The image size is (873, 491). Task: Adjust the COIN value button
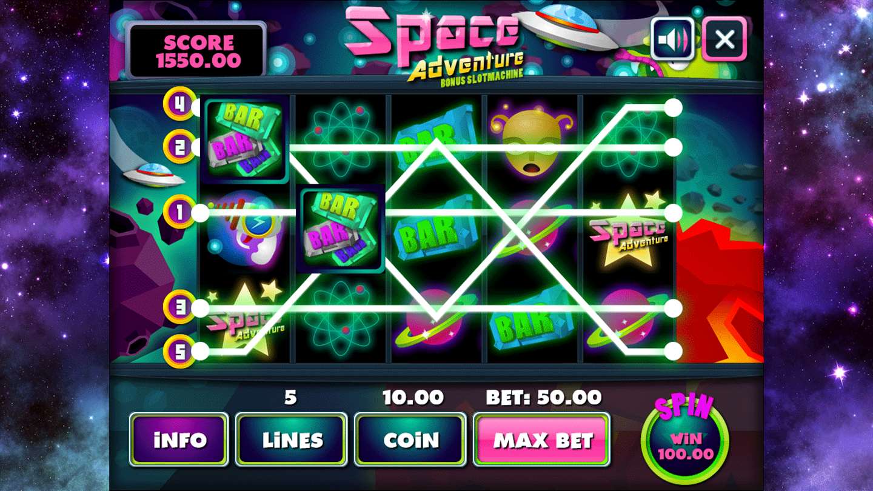[410, 439]
